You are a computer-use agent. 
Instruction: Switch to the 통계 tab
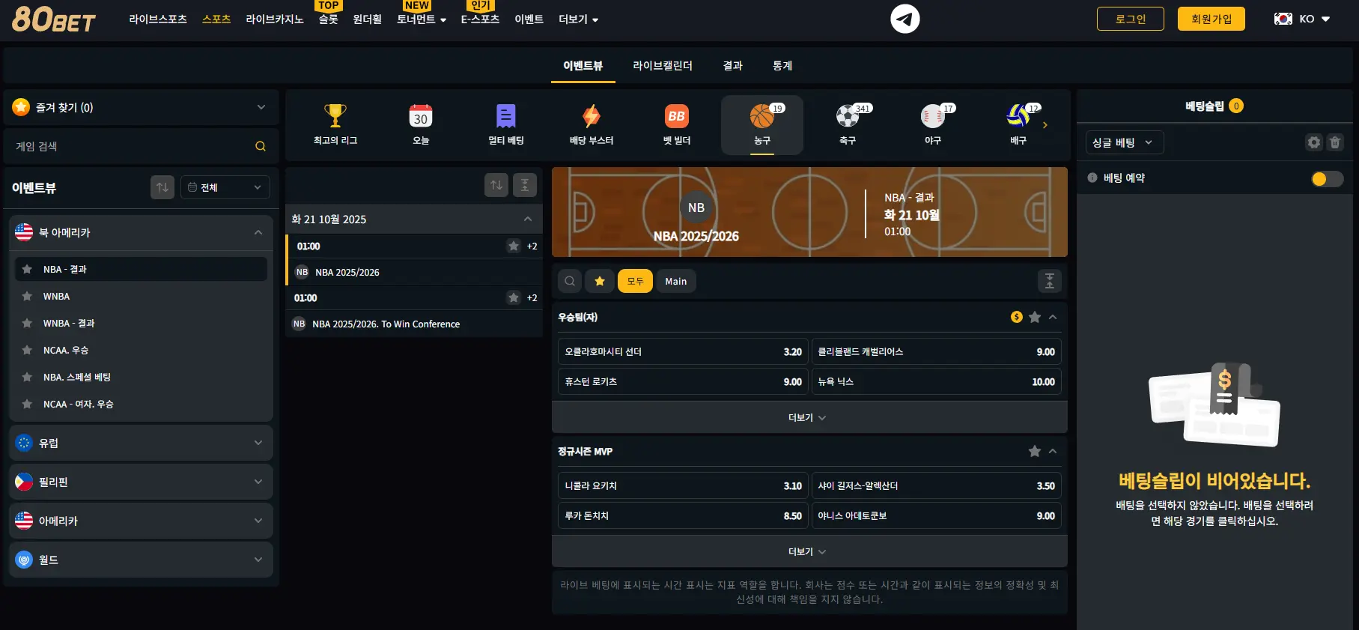(x=782, y=66)
